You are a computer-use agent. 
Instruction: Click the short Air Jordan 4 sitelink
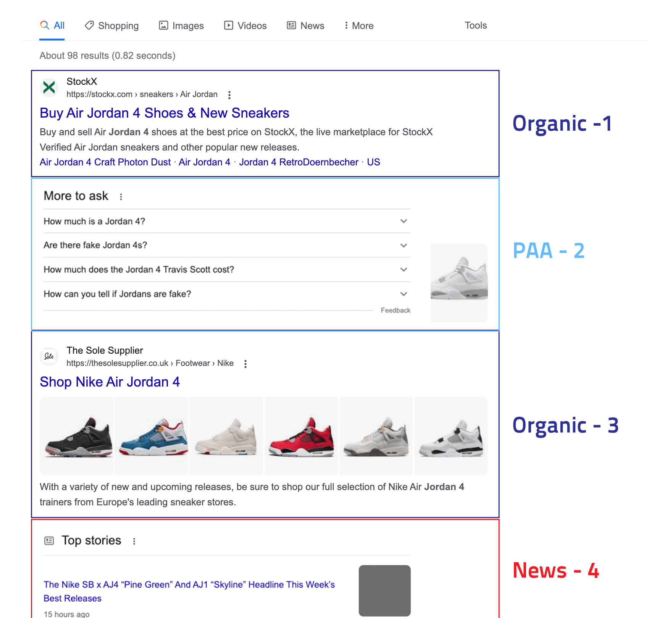(205, 162)
